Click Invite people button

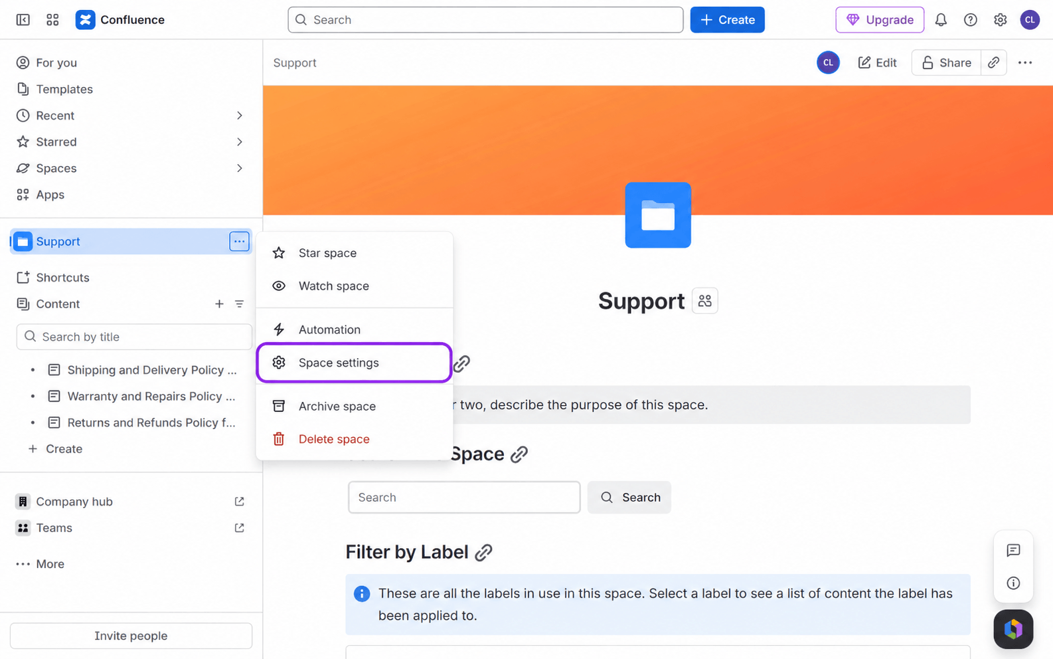131,636
